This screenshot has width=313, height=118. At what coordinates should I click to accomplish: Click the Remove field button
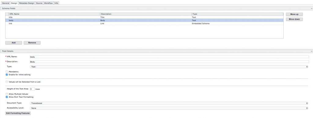click(x=32, y=43)
